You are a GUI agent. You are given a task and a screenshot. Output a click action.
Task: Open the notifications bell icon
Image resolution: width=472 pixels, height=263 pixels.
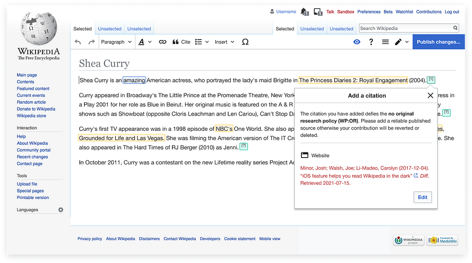(x=305, y=12)
